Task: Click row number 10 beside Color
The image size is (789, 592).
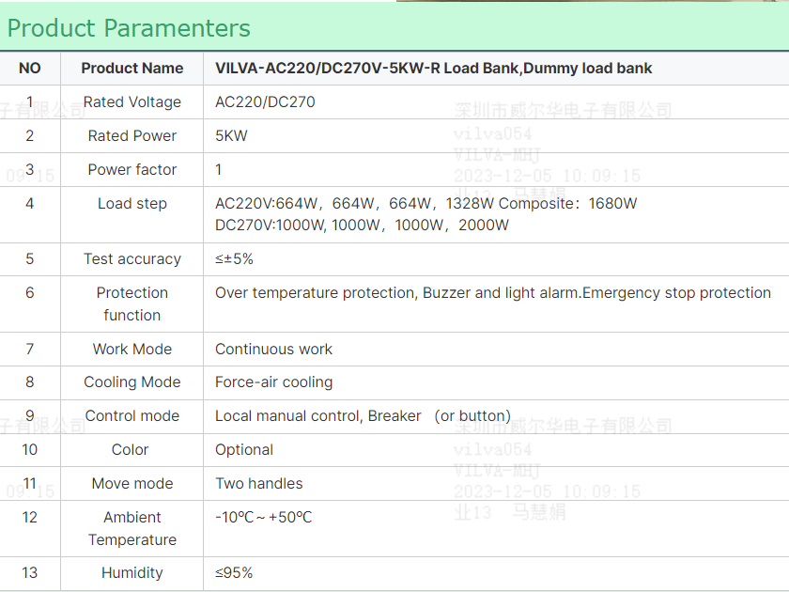Action: [x=30, y=449]
